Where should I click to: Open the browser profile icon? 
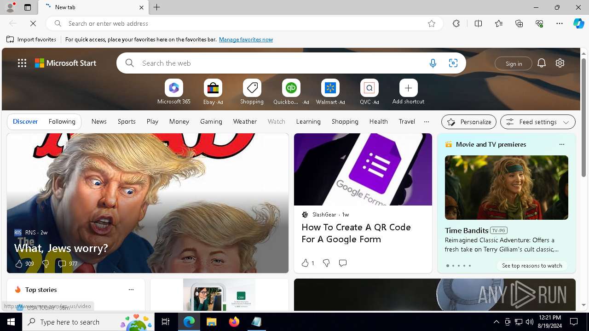(x=10, y=7)
